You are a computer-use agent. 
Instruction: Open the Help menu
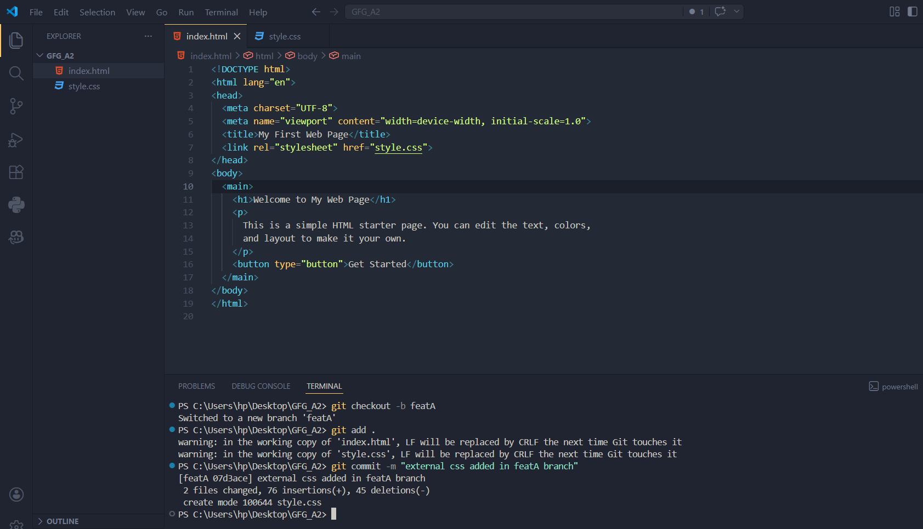tap(258, 12)
